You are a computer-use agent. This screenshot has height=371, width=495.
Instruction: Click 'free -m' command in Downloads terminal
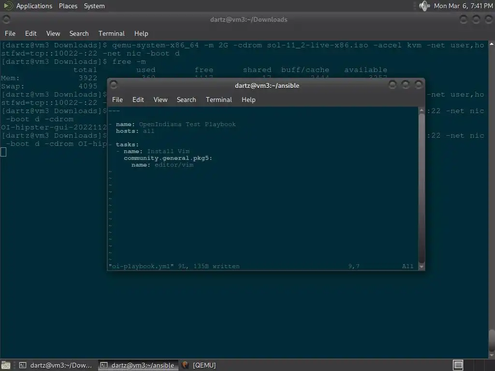click(x=129, y=61)
